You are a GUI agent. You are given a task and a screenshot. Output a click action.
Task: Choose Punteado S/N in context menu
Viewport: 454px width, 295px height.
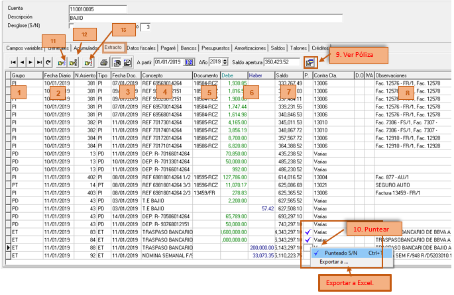351,253
